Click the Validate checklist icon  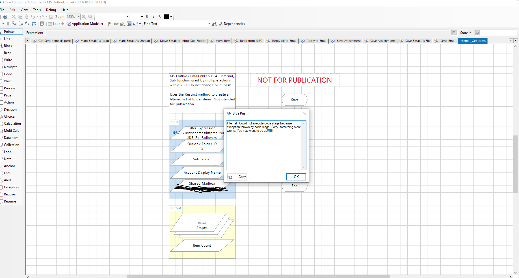coord(42,24)
